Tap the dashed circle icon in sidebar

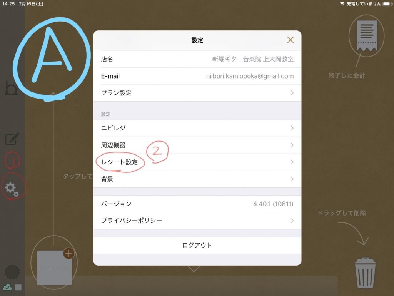click(x=12, y=272)
